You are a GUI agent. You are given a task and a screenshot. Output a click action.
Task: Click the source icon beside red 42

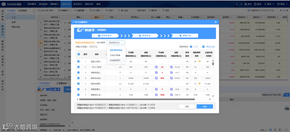pyautogui.click(x=156, y=67)
